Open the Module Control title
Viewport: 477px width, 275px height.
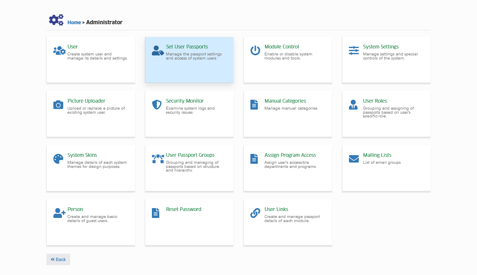[x=282, y=47]
